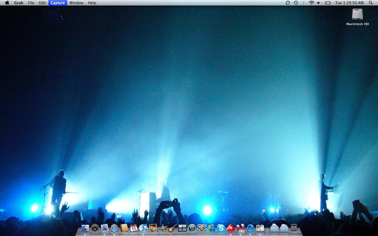Open iPhoto in the Dock
Image resolution: width=378 pixels, height=236 pixels.
pos(153,228)
